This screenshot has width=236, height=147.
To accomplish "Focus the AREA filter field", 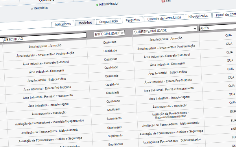I will coord(218,27).
